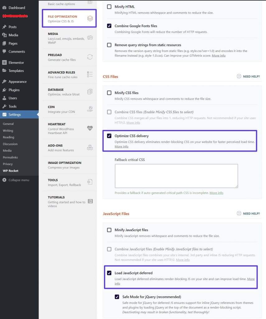The image size is (266, 319).
Task: Click the Heartbeat heart icon
Action: point(90,128)
